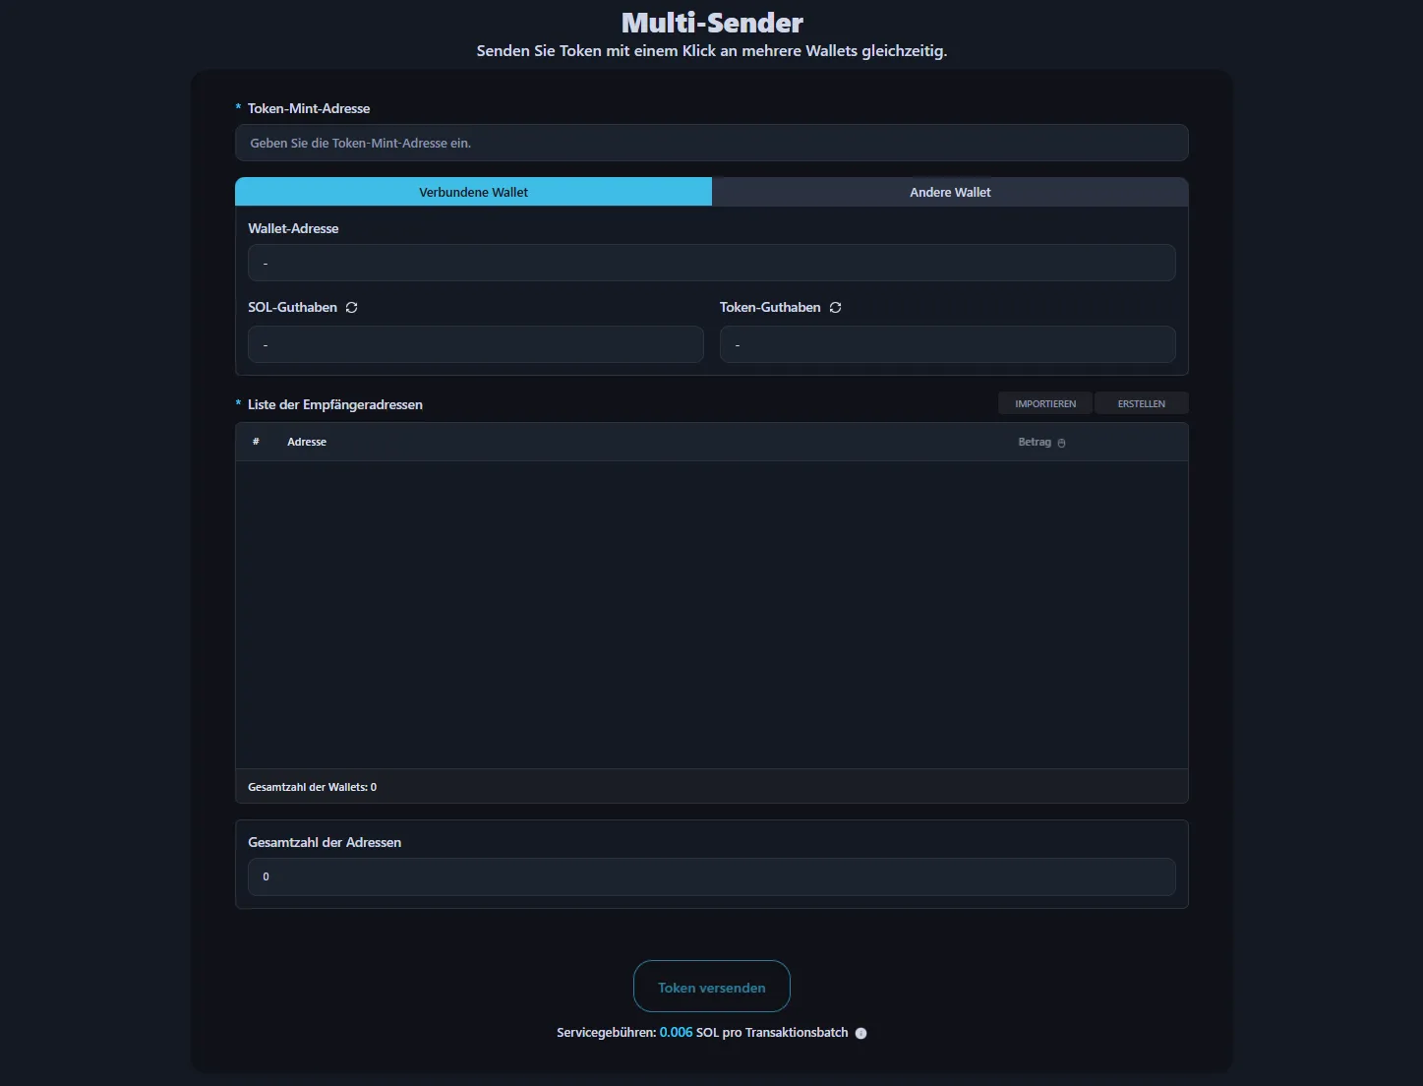Switch to the Andere Wallet tab
The width and height of the screenshot is (1423, 1086).
950,192
